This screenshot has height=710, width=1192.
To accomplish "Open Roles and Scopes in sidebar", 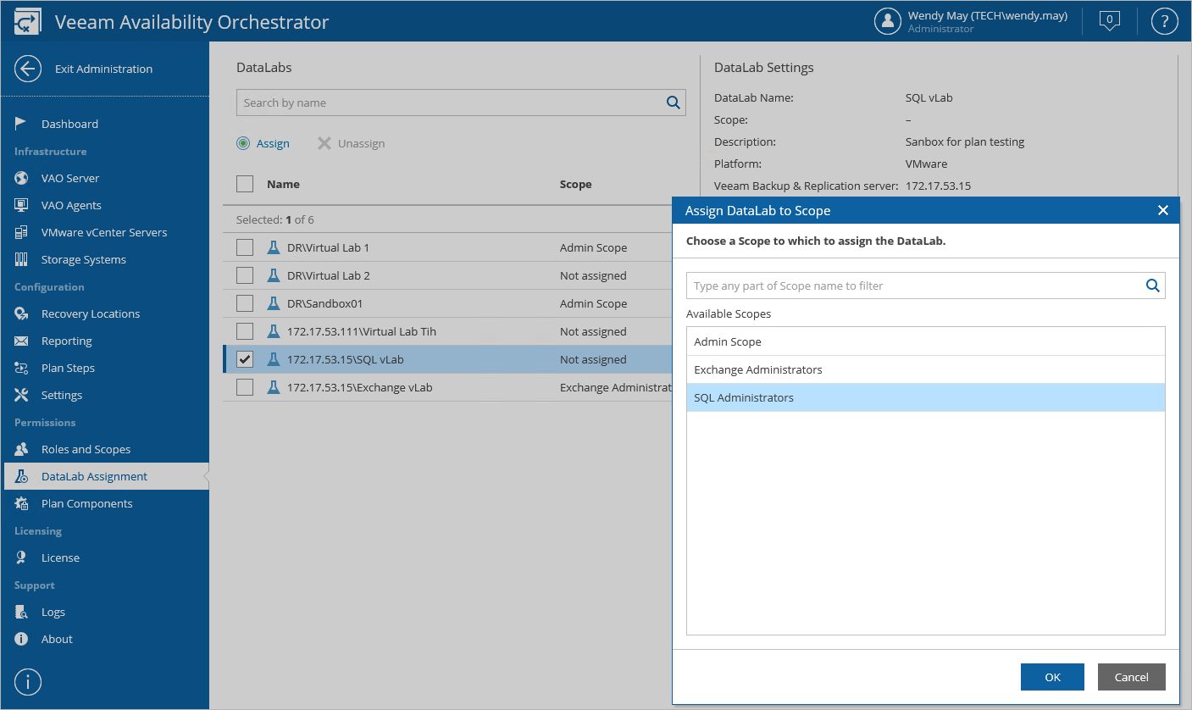I will [x=86, y=449].
